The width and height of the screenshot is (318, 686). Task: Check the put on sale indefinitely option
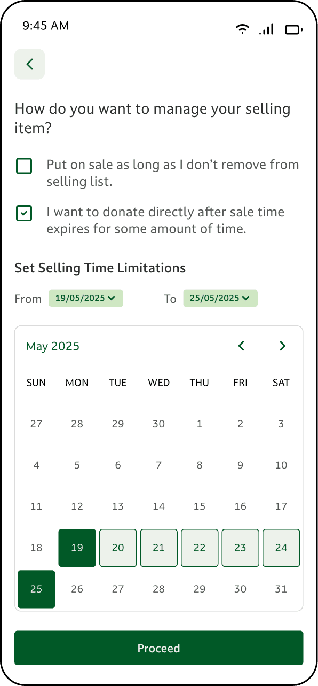point(24,166)
